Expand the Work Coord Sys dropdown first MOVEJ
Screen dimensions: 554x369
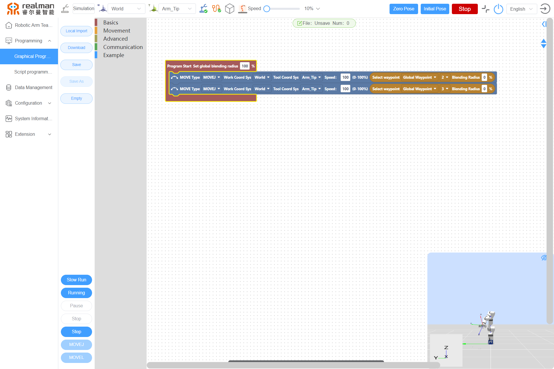[260, 78]
